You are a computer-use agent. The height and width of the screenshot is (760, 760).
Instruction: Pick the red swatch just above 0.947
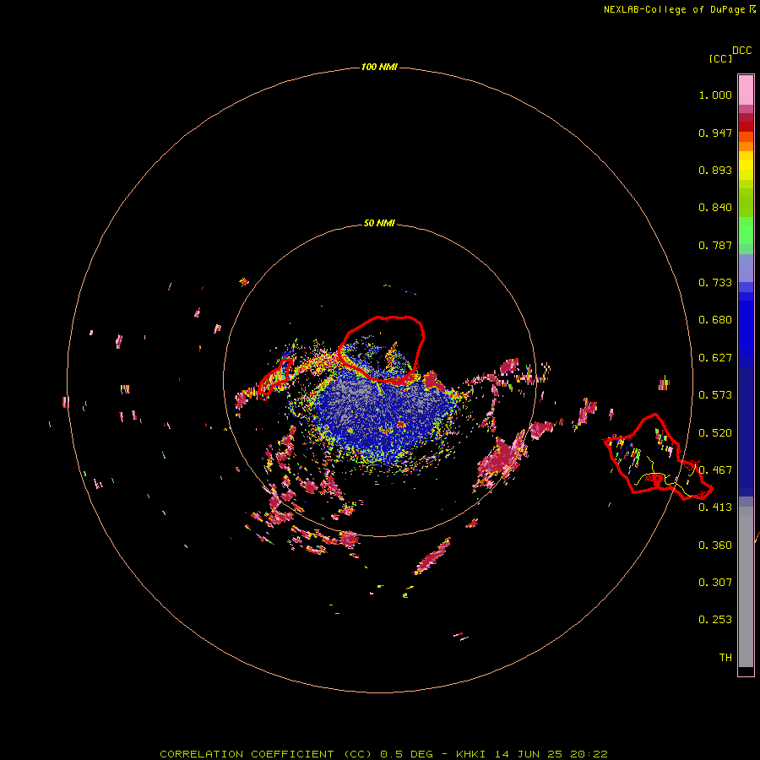746,127
